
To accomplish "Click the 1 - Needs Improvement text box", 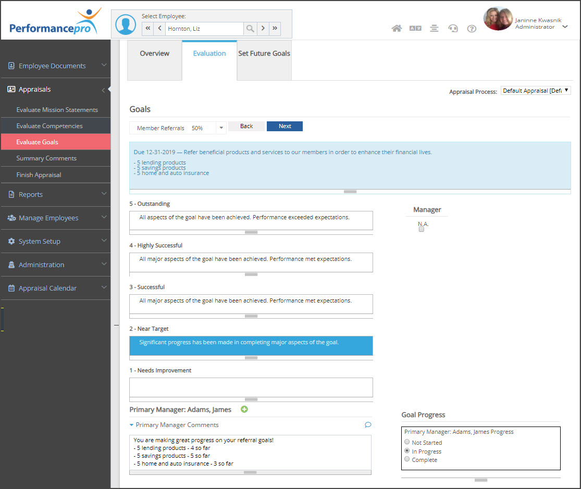I will [251, 386].
